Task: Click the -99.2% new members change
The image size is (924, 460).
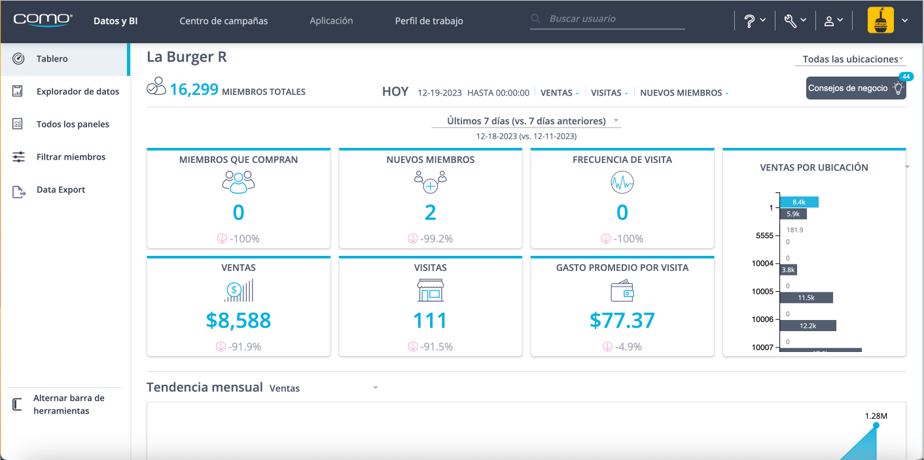Action: 430,239
